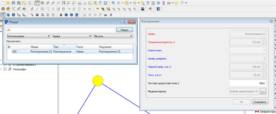Image resolution: width=276 pixels, height=114 pixels.
Task: Click the trash can icon in third toolbar
Action: [111, 15]
